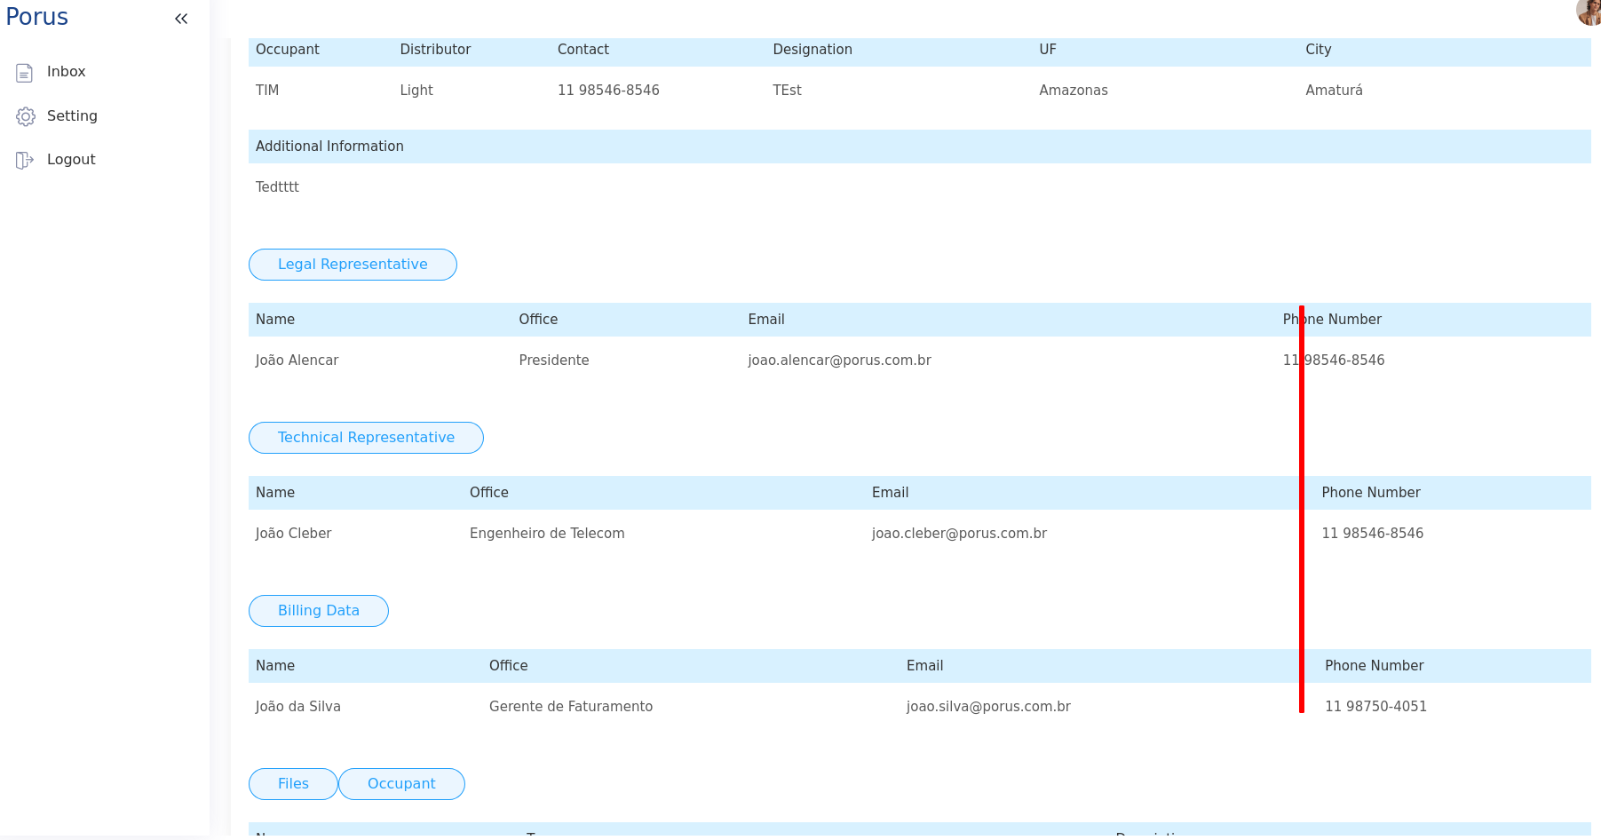
Task: Click the Additional Information header
Action: (329, 147)
